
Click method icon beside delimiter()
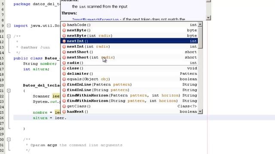(x=64, y=74)
